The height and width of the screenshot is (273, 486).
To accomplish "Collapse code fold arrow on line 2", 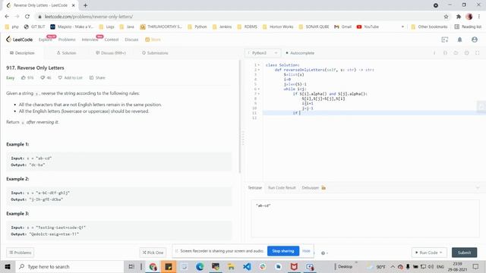I will click(259, 70).
